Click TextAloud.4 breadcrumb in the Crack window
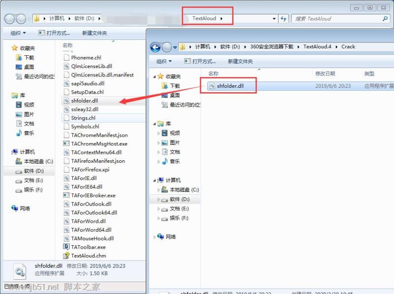394x294 pixels. [317, 46]
